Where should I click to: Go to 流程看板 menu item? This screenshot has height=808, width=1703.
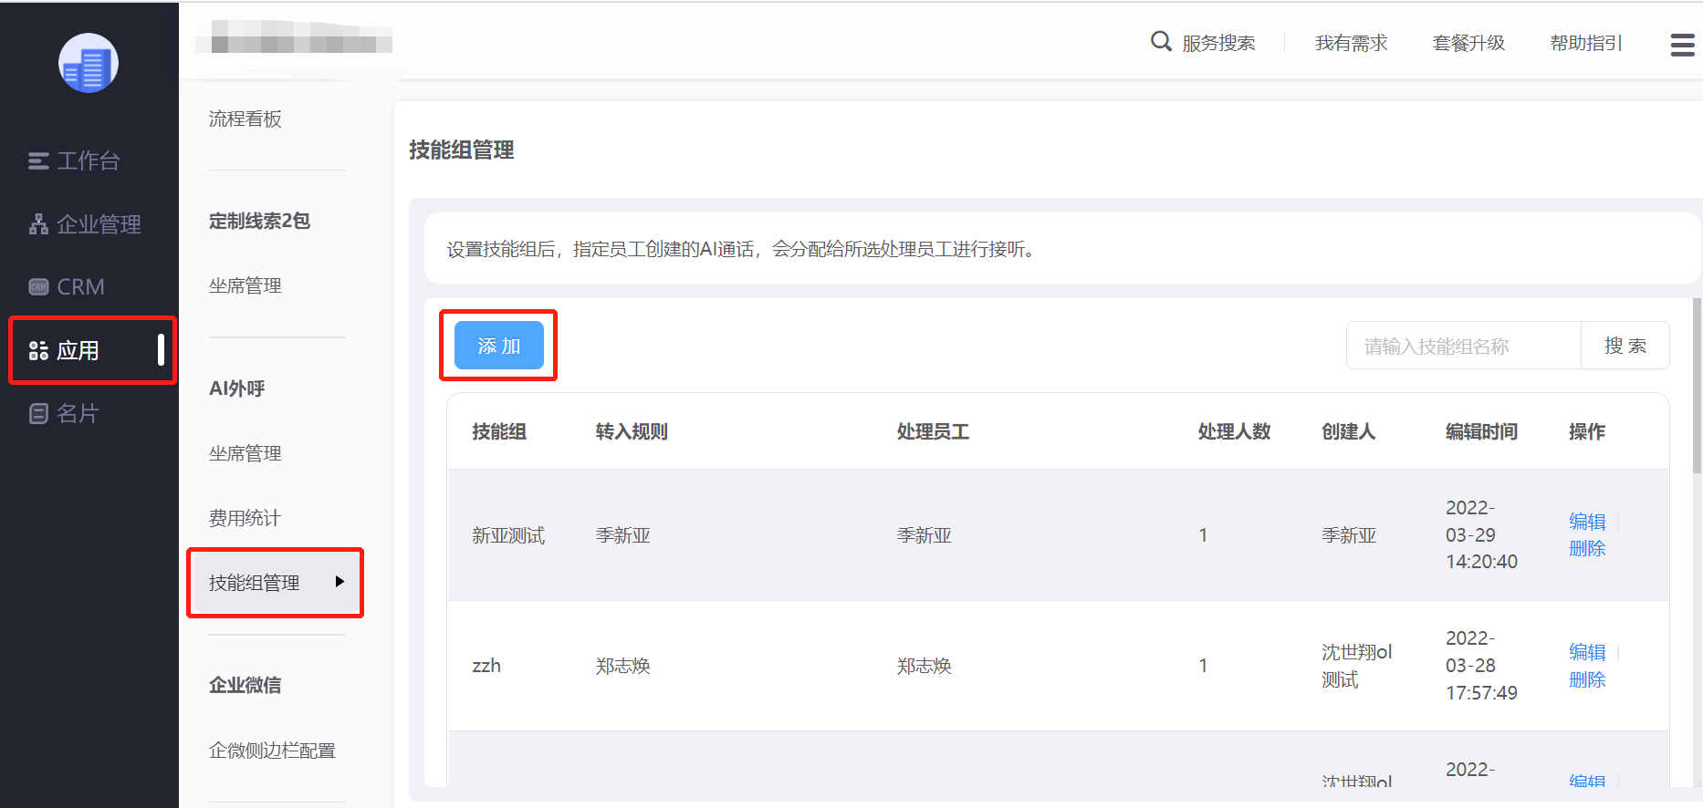(246, 119)
